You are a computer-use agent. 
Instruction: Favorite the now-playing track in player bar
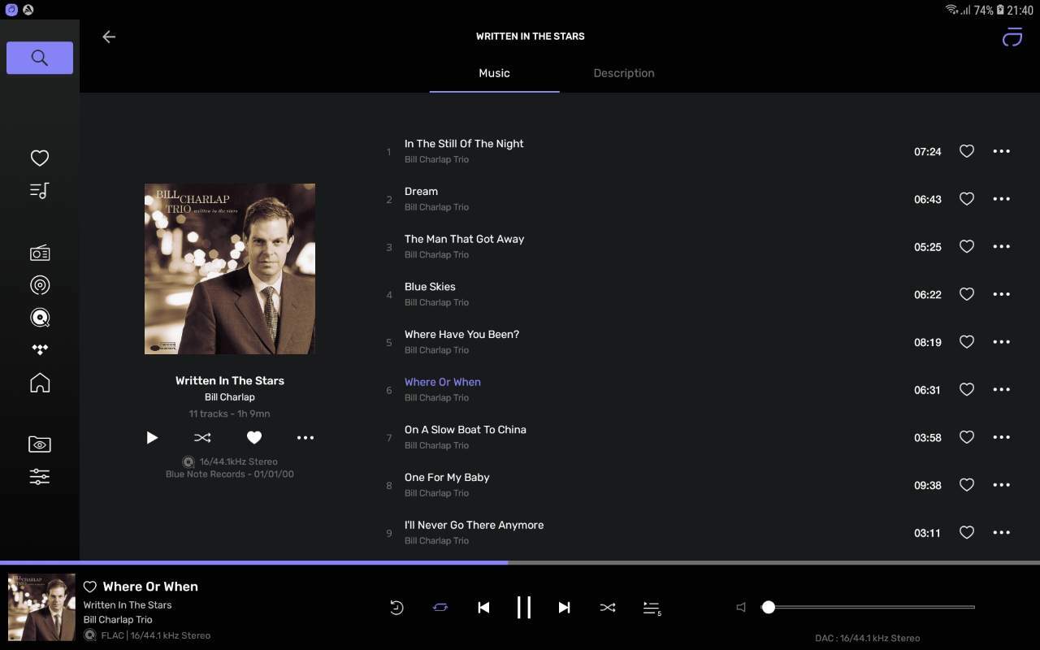coord(90,587)
